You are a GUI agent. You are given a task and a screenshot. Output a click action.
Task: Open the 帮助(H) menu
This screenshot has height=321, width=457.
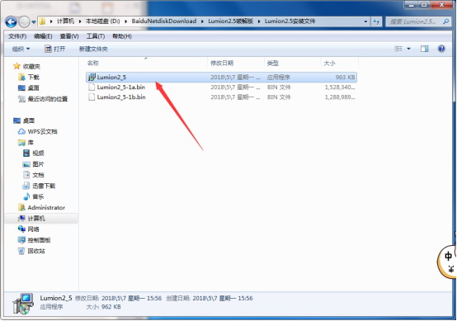click(x=122, y=36)
